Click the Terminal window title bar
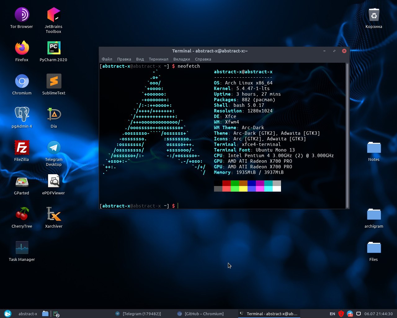 [210, 51]
